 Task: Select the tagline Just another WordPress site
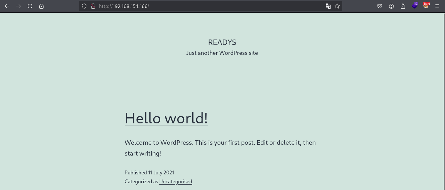[x=222, y=53]
